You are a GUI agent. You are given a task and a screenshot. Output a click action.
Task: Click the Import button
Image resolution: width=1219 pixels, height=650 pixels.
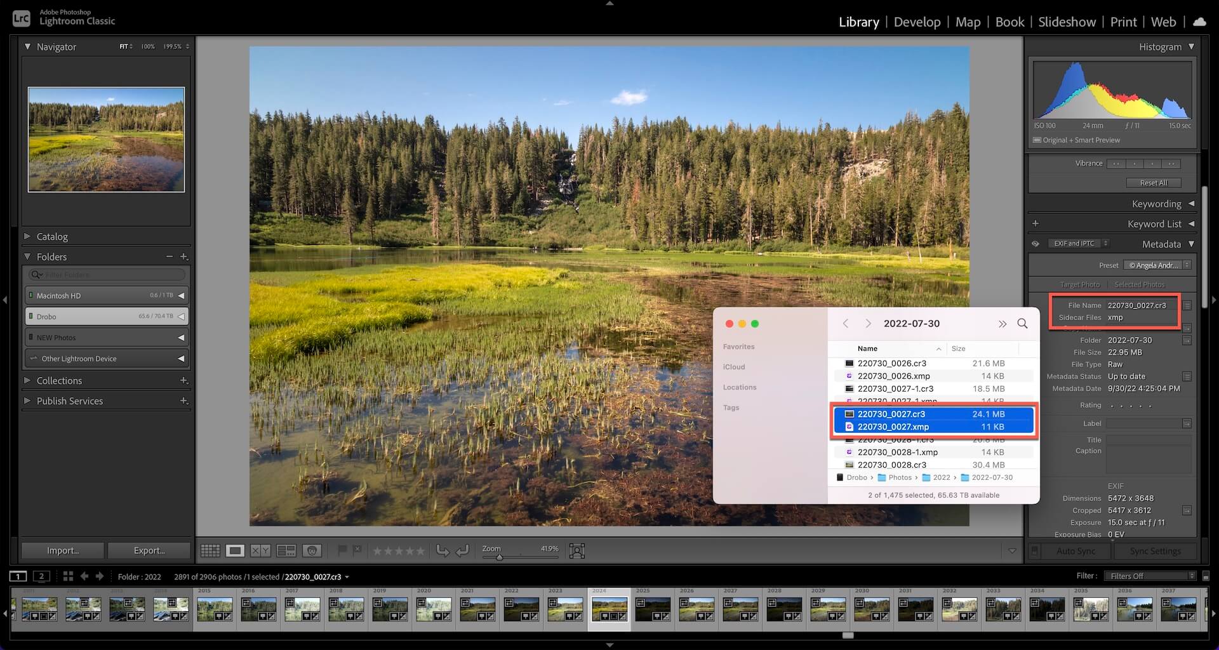point(63,550)
